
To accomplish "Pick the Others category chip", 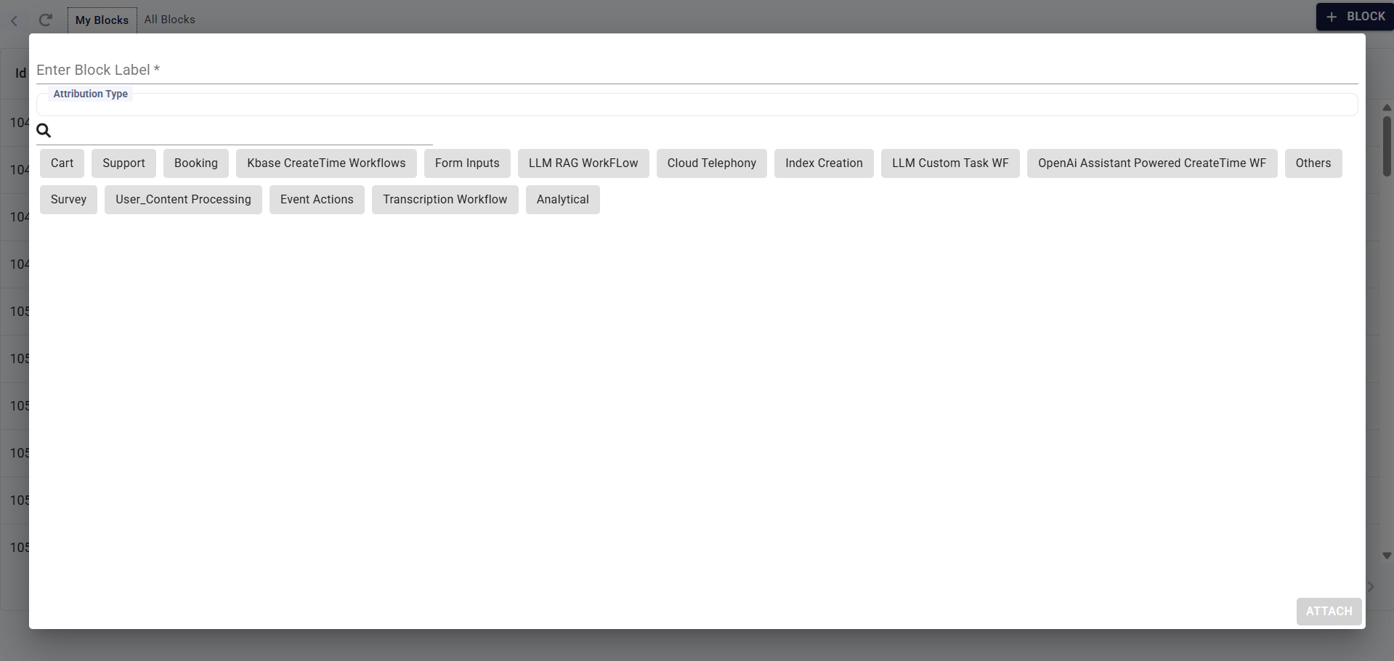I will pos(1313,163).
